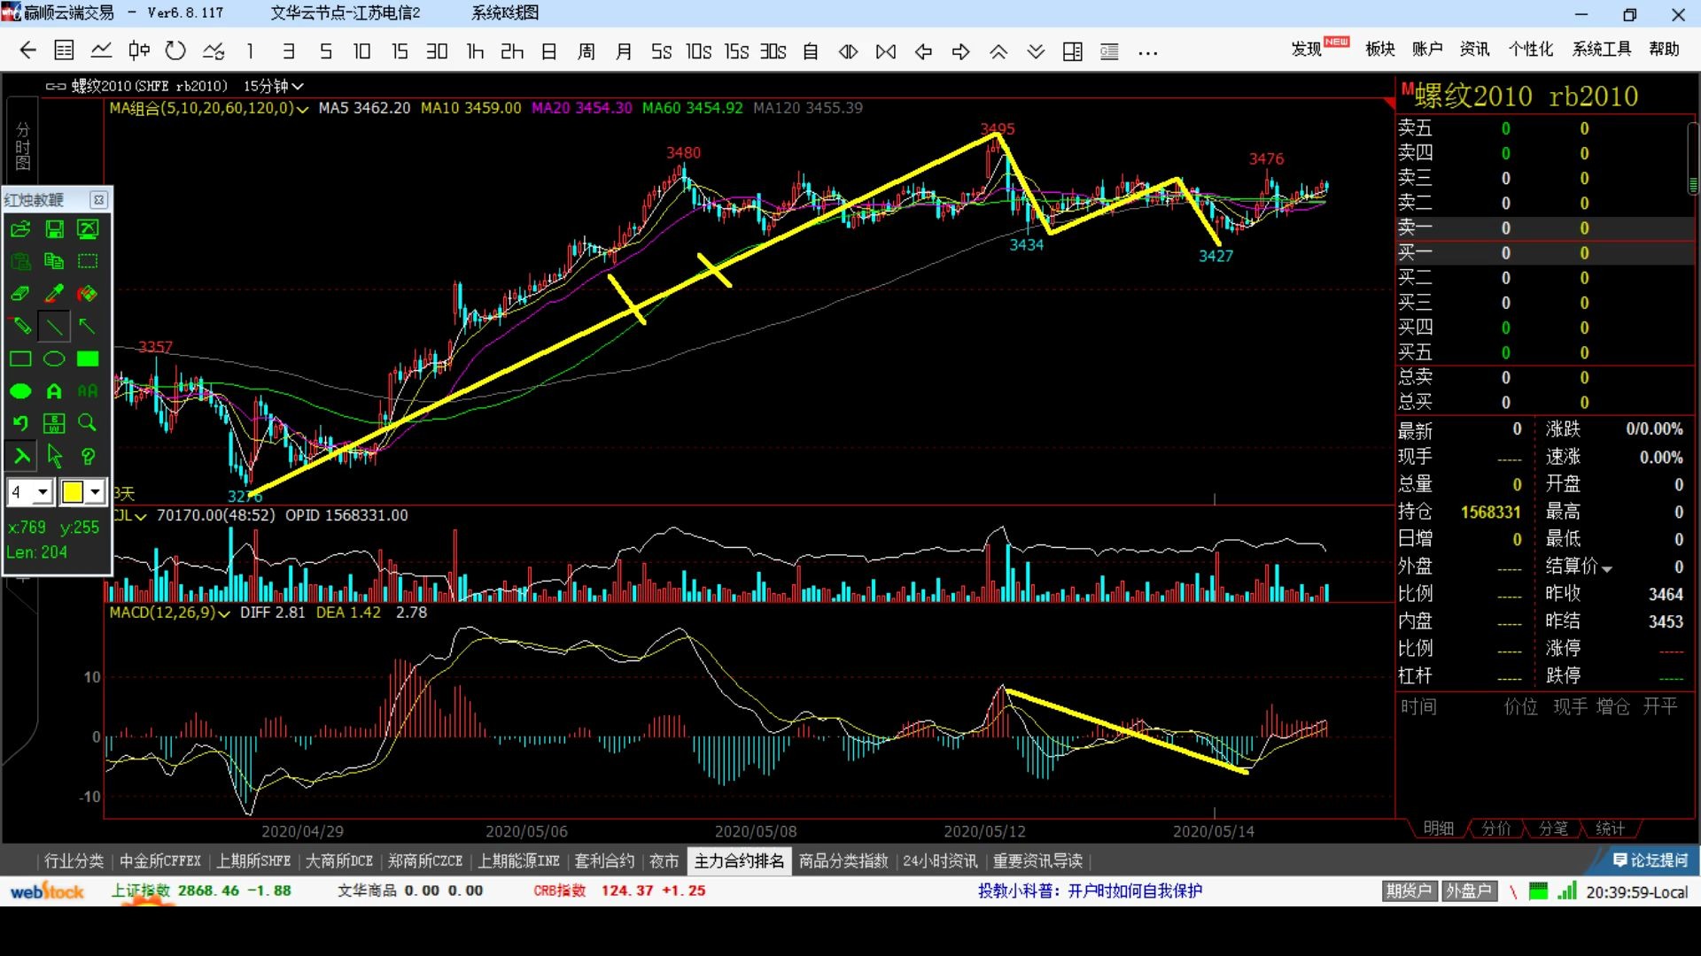Select the arrow drawing tool
This screenshot has height=956, width=1701.
point(88,326)
